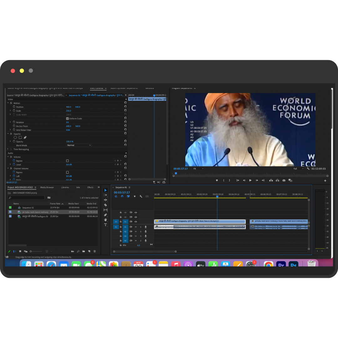Viewport: 338px width, 338px height.
Task: Pick the Pen tool in the tools panel
Action: [x=105, y=215]
